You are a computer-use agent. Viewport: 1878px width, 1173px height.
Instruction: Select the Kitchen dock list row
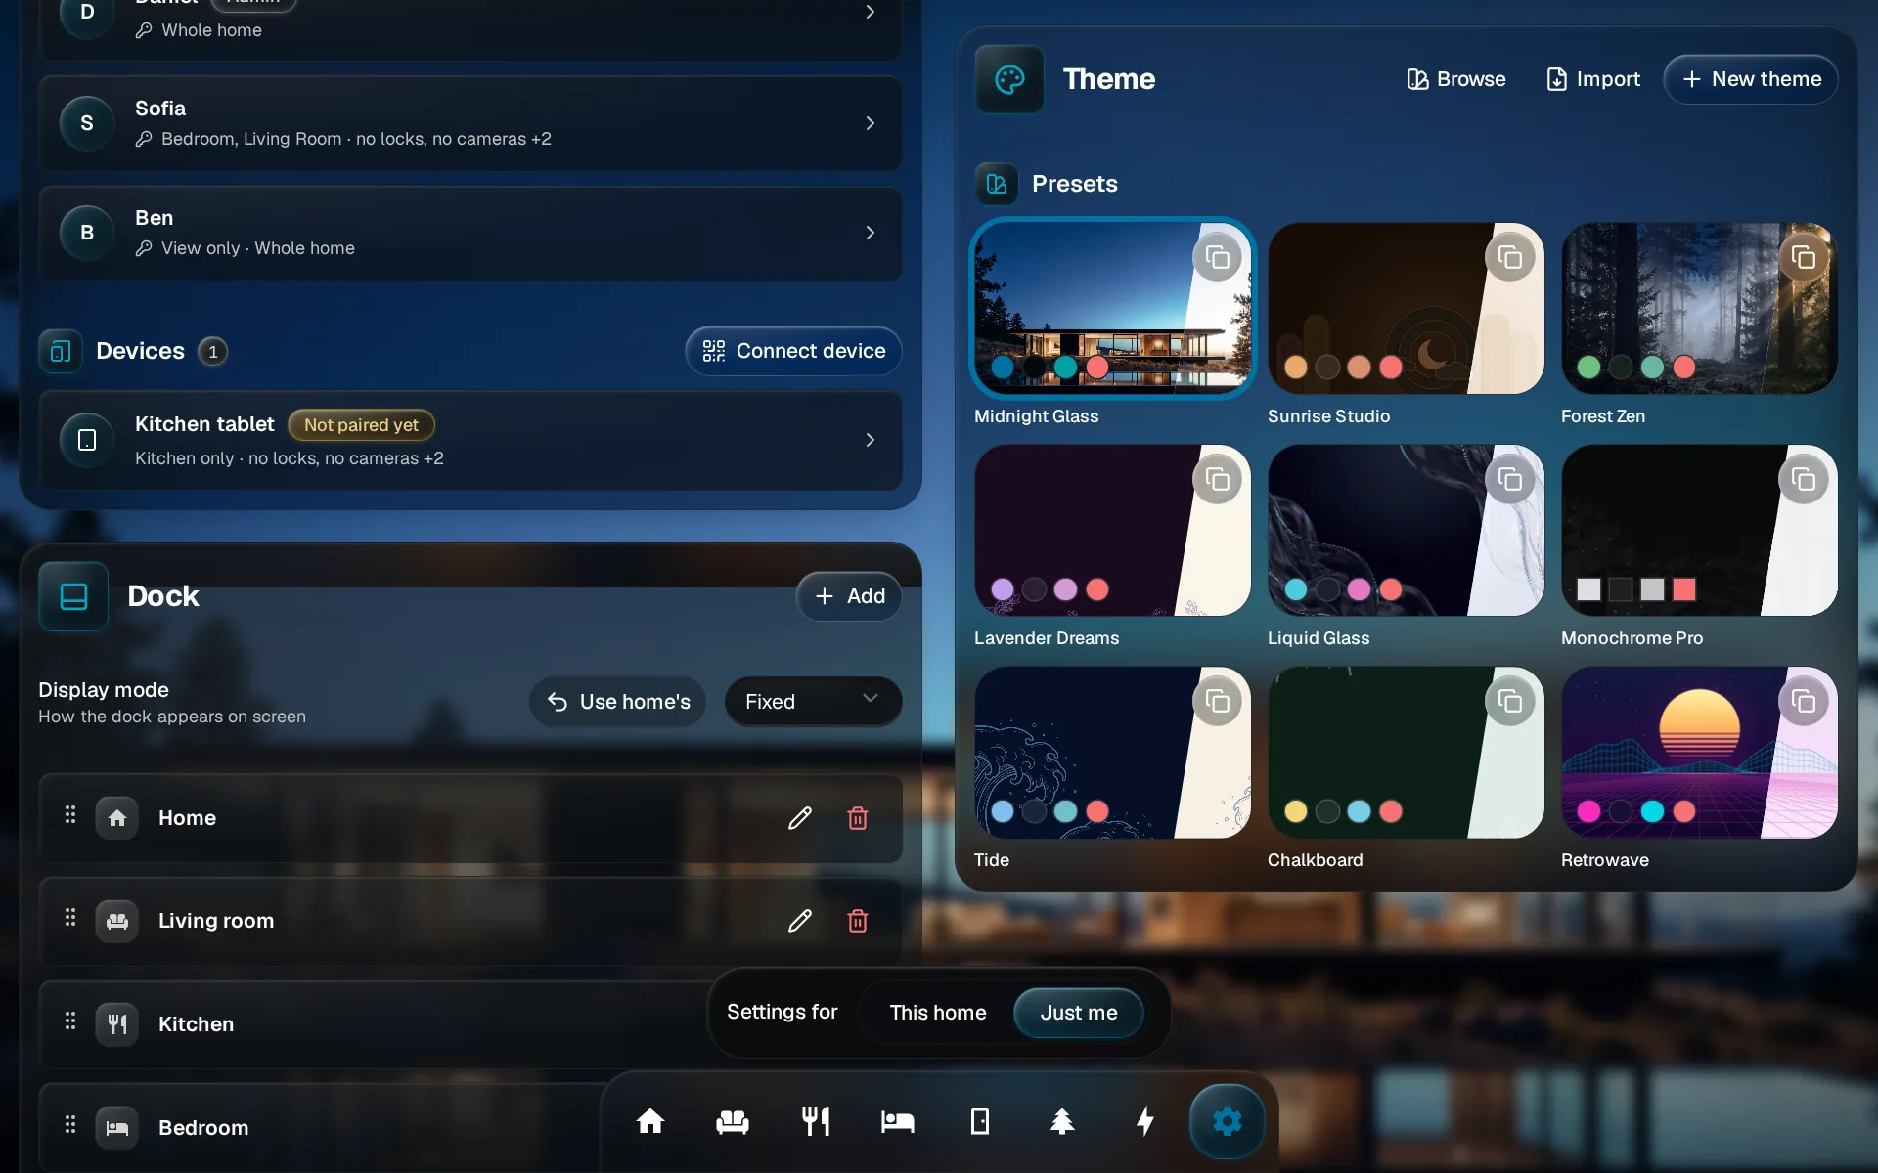[470, 1024]
